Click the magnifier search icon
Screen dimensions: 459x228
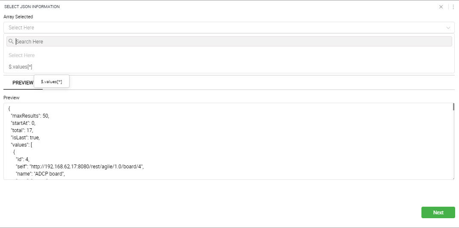pos(11,41)
